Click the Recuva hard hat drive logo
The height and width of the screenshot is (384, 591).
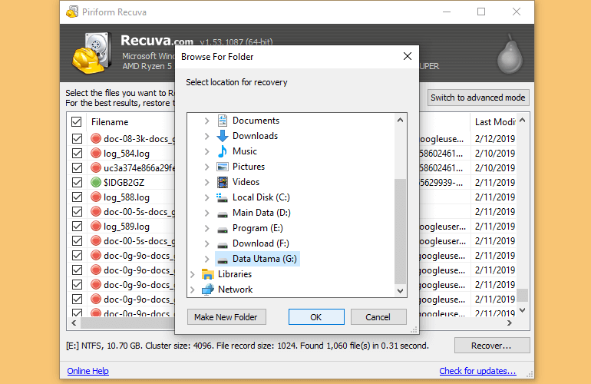pyautogui.click(x=92, y=53)
